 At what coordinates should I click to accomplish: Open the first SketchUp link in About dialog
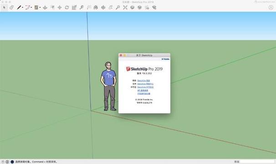143,80
